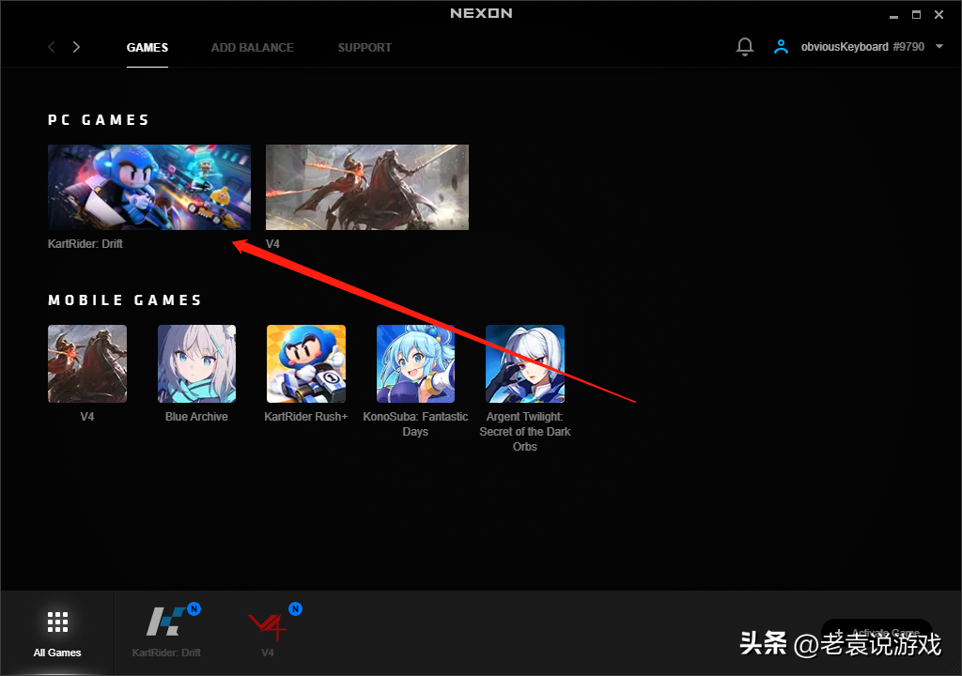Open KartRider: Drift PC game banner
This screenshot has width=962, height=676.
149,187
